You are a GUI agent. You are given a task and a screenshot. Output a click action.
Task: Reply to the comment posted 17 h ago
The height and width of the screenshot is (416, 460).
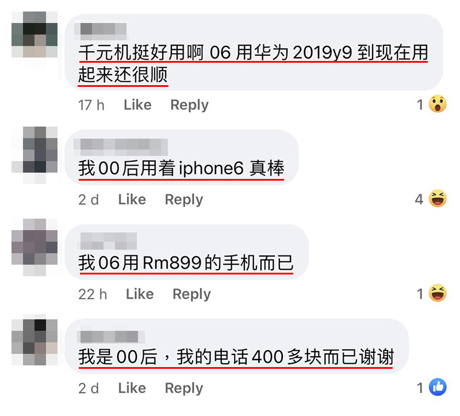pos(190,105)
